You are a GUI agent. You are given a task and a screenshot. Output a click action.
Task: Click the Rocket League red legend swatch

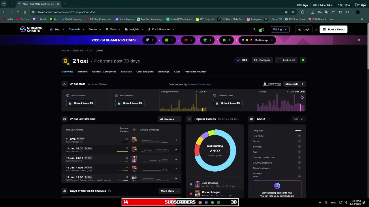point(191,194)
